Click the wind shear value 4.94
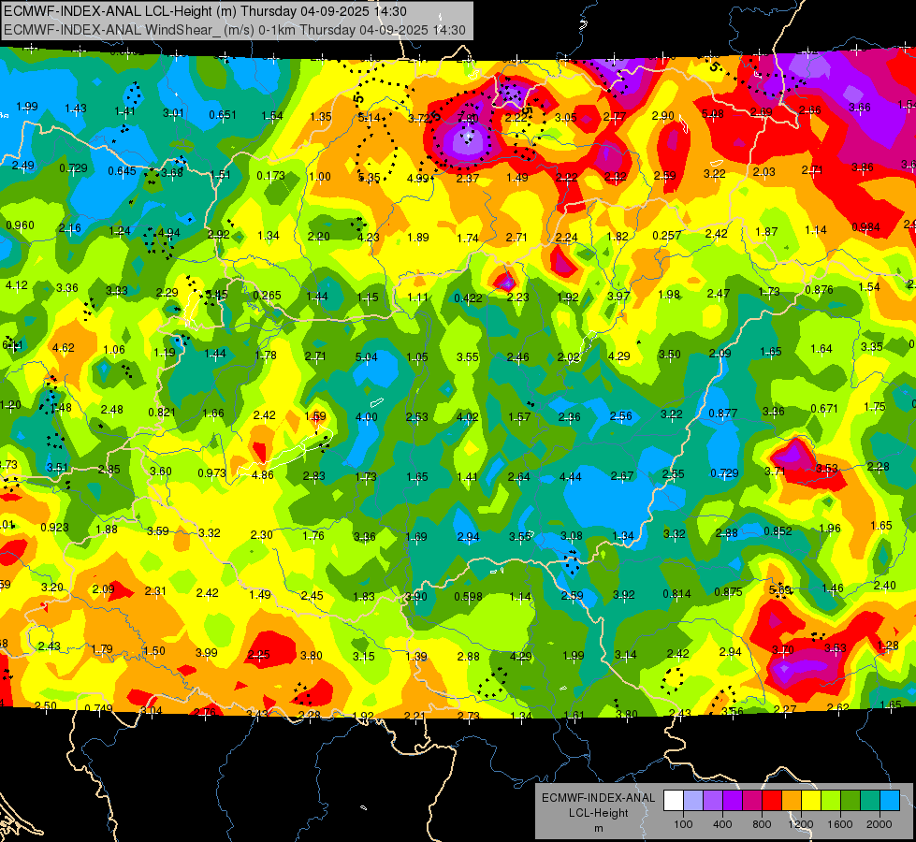 point(168,233)
